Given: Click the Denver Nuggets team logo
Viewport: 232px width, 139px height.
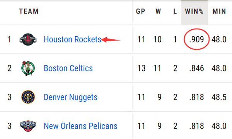Looking at the screenshot, I should [28, 97].
